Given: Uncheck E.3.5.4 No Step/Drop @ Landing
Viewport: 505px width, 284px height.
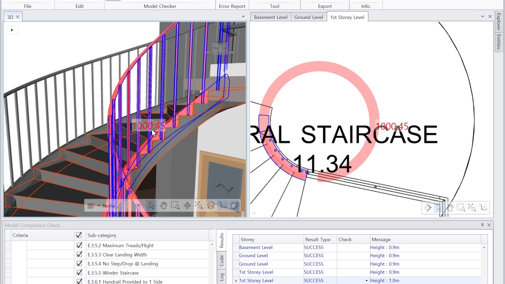Looking at the screenshot, I should [79, 263].
